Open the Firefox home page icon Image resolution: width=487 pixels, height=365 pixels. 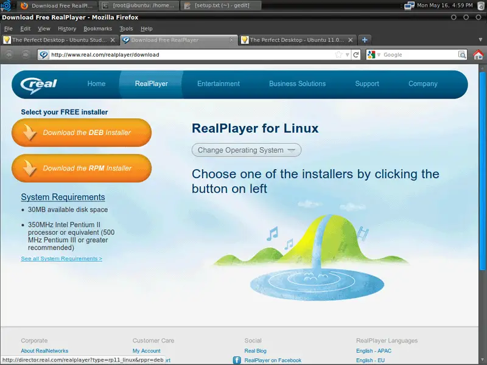click(478, 55)
